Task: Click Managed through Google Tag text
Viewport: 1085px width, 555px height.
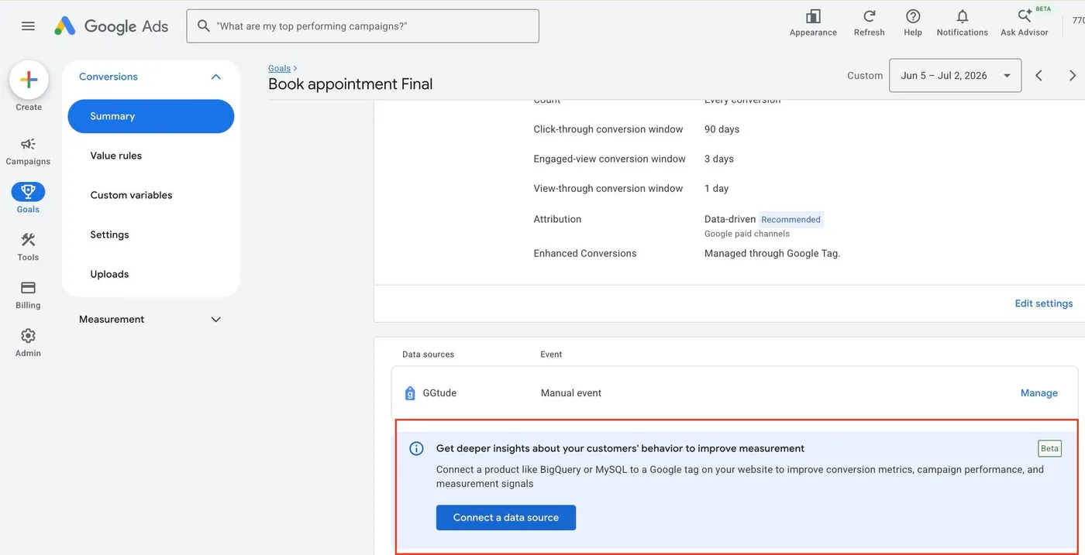Action: (x=772, y=253)
